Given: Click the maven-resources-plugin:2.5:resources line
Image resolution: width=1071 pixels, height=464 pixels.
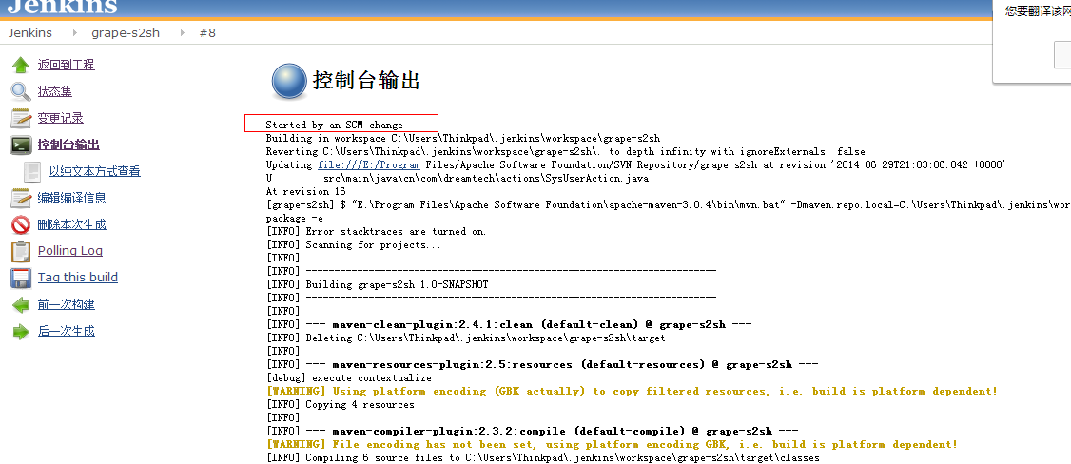Looking at the screenshot, I should [542, 365].
